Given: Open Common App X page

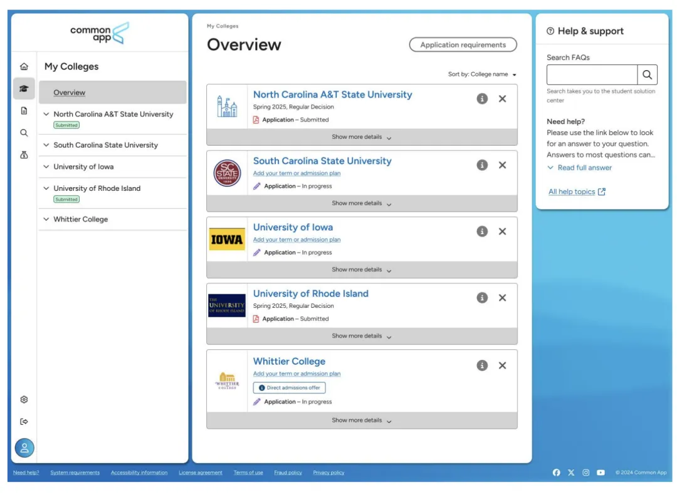Looking at the screenshot, I should (571, 472).
